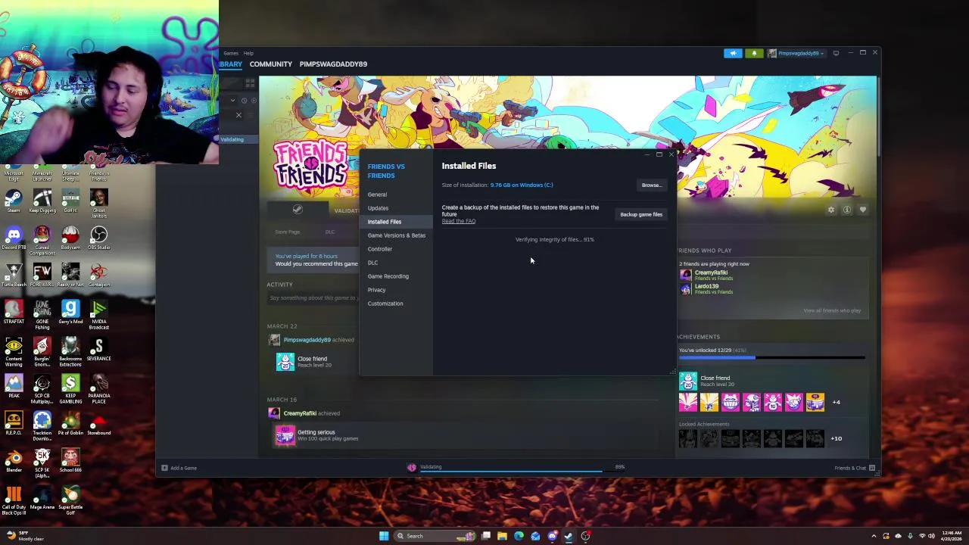The width and height of the screenshot is (969, 545).
Task: Launch Garry's Mod desktop icon
Action: tap(70, 312)
